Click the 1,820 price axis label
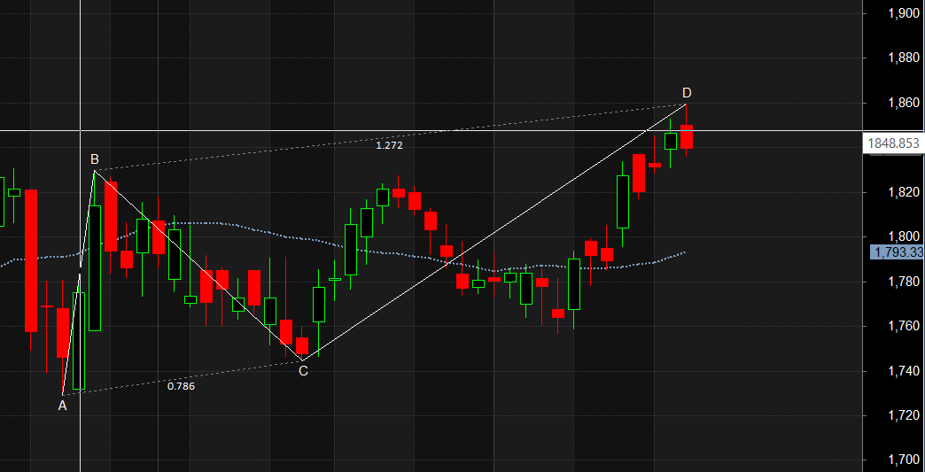This screenshot has width=925, height=472. tap(903, 192)
